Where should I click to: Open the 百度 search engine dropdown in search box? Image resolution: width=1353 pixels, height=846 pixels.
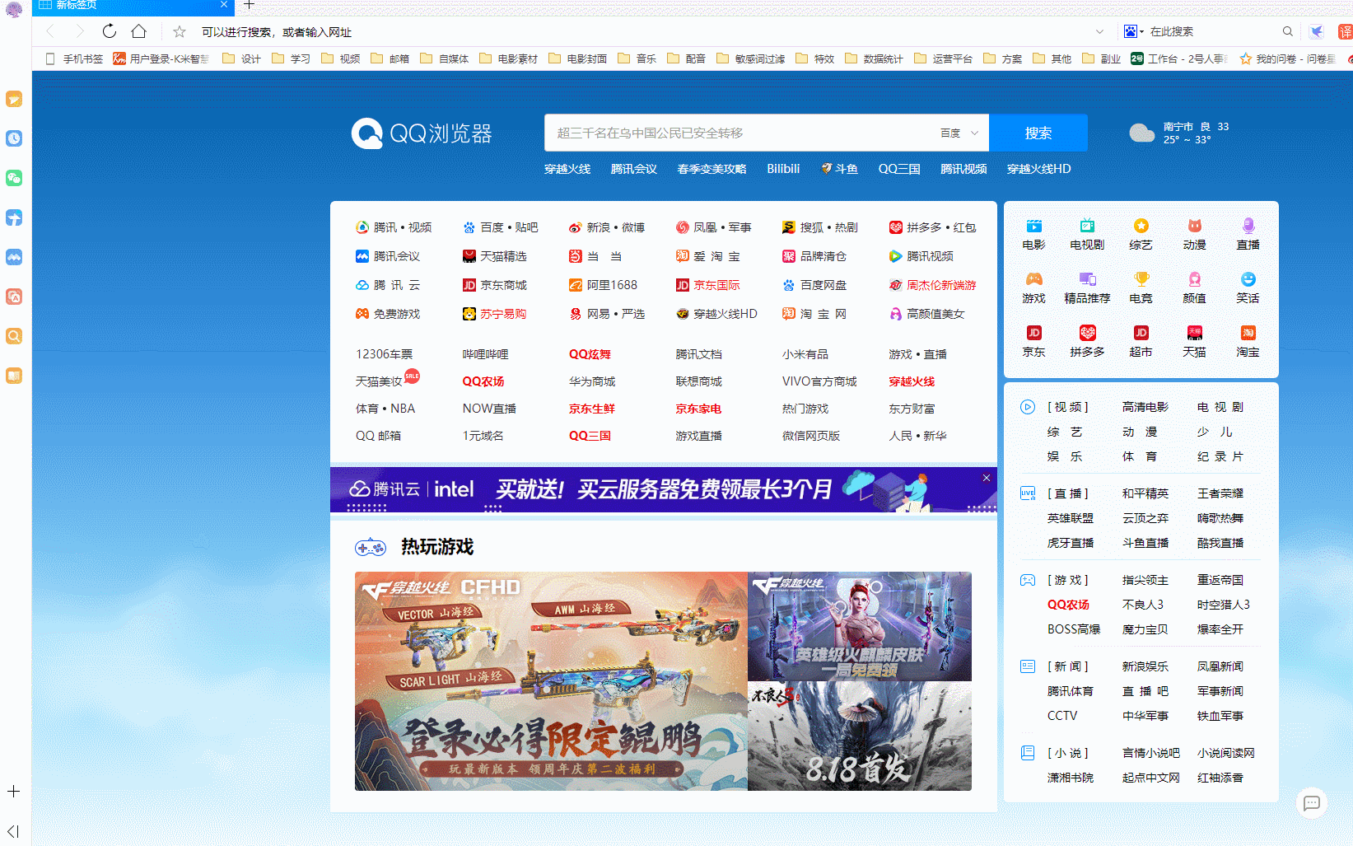960,133
